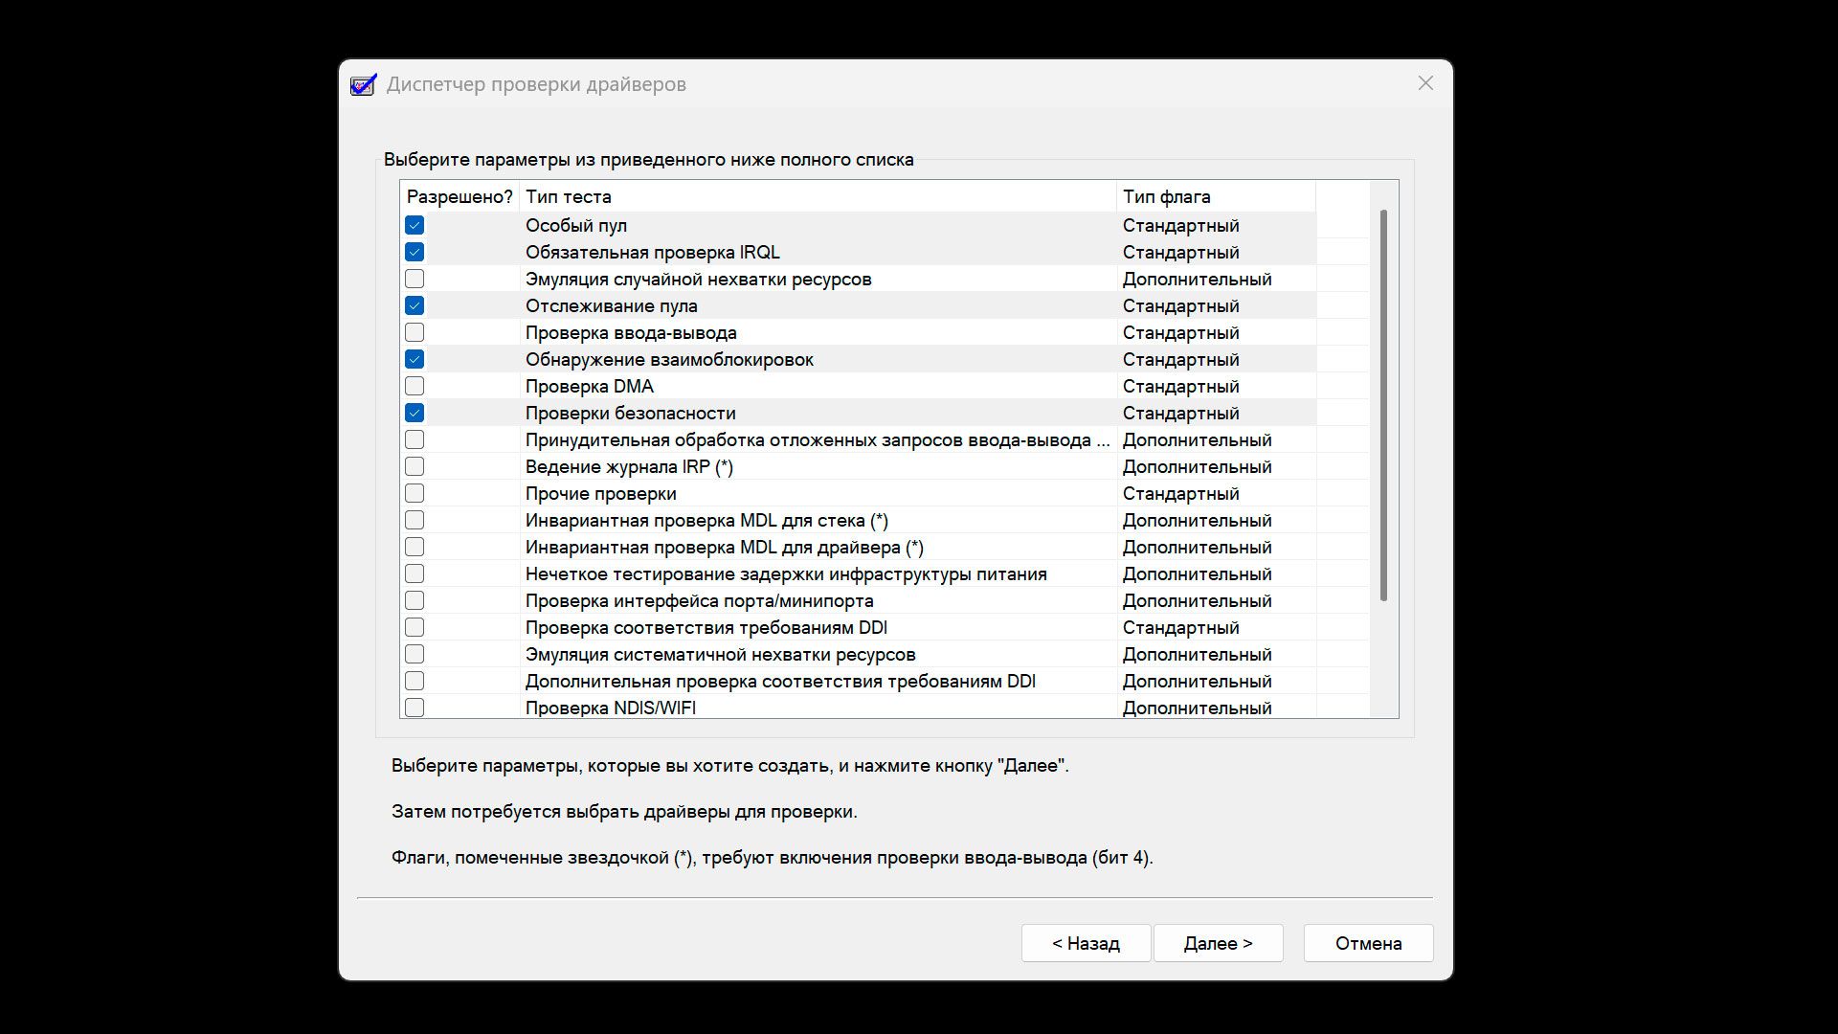
Task: Proceed with the Далее button
Action: pyautogui.click(x=1218, y=943)
